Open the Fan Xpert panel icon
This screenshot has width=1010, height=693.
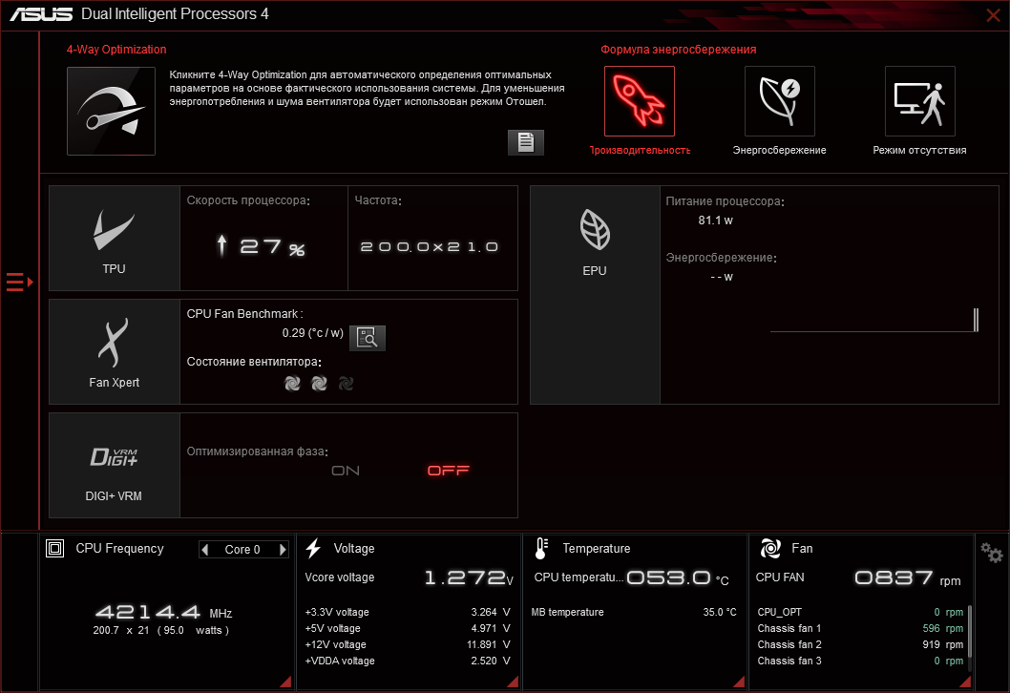tap(114, 343)
